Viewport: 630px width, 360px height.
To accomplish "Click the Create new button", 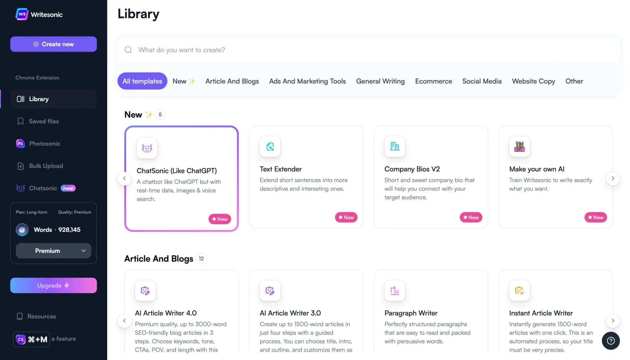I will point(53,44).
